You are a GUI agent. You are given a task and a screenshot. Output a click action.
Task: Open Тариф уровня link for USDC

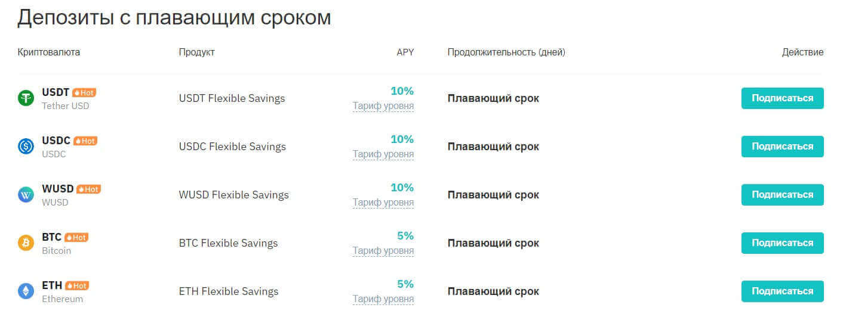point(383,154)
